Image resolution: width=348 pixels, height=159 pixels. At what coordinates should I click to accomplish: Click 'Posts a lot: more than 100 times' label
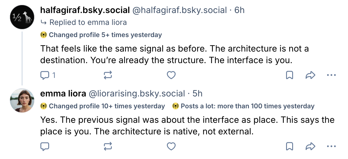click(x=247, y=106)
